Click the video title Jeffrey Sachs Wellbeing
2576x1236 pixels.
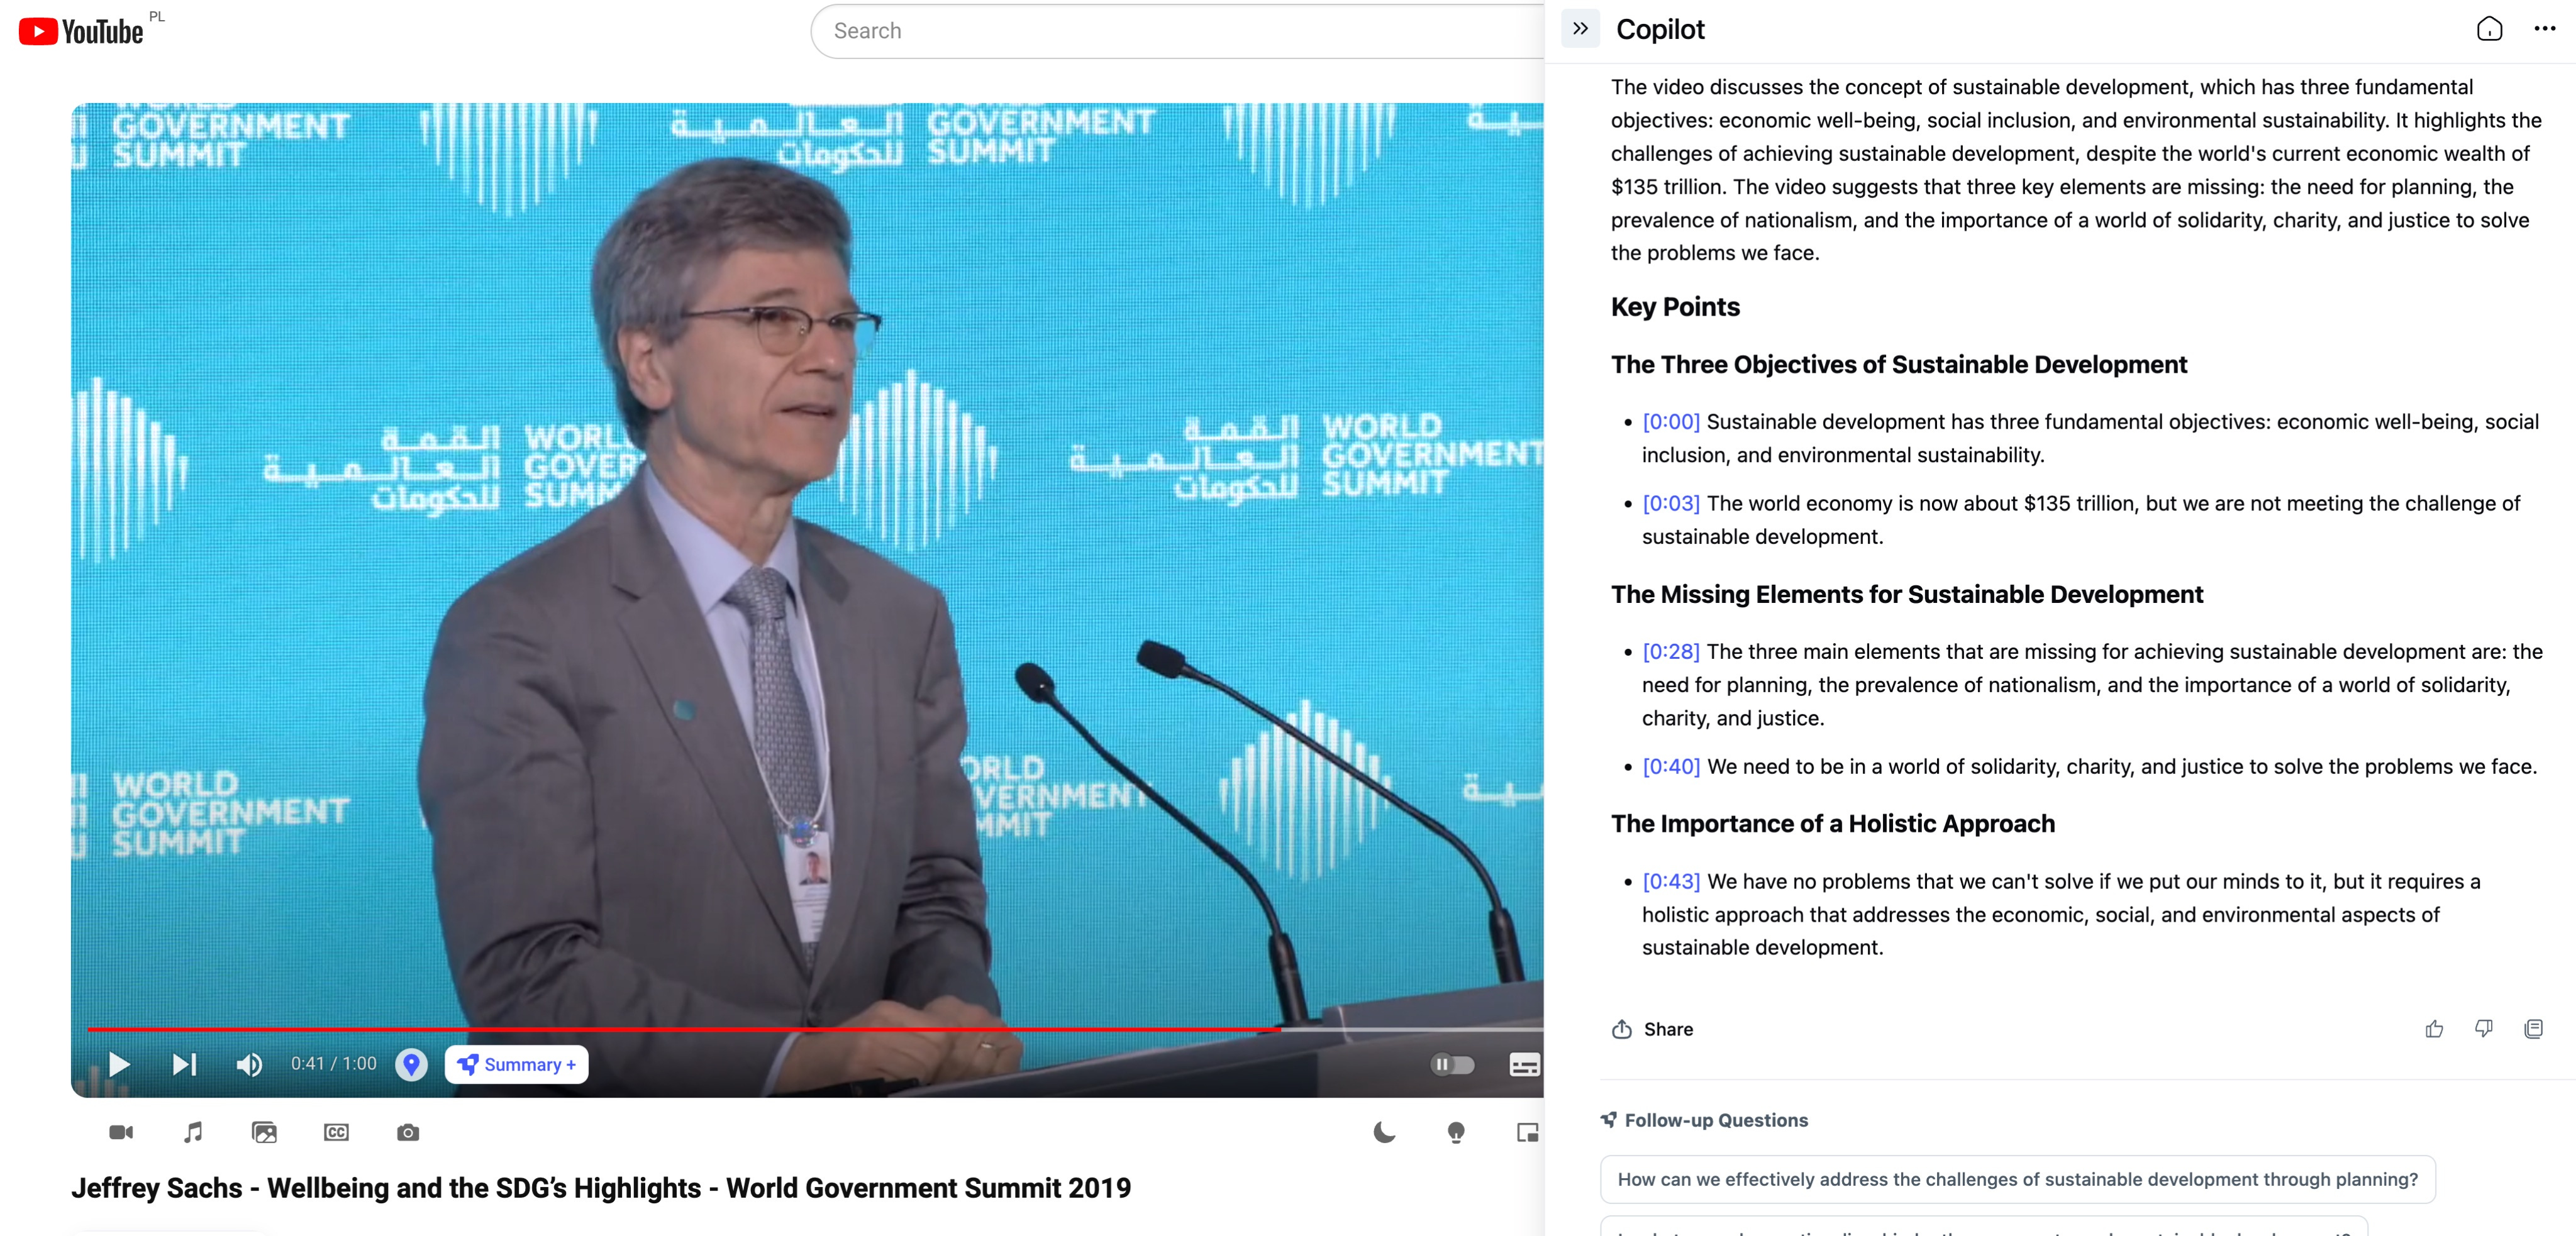pos(601,1188)
